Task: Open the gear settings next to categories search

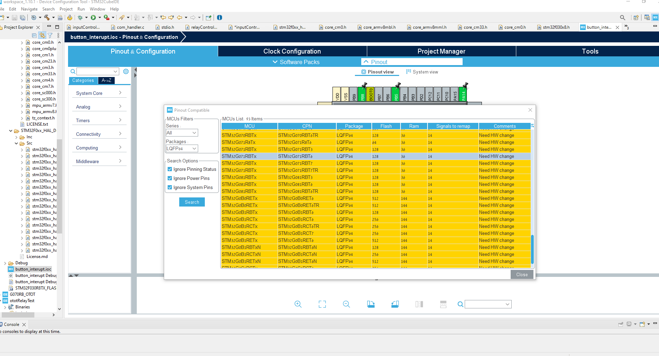Action: (x=126, y=71)
